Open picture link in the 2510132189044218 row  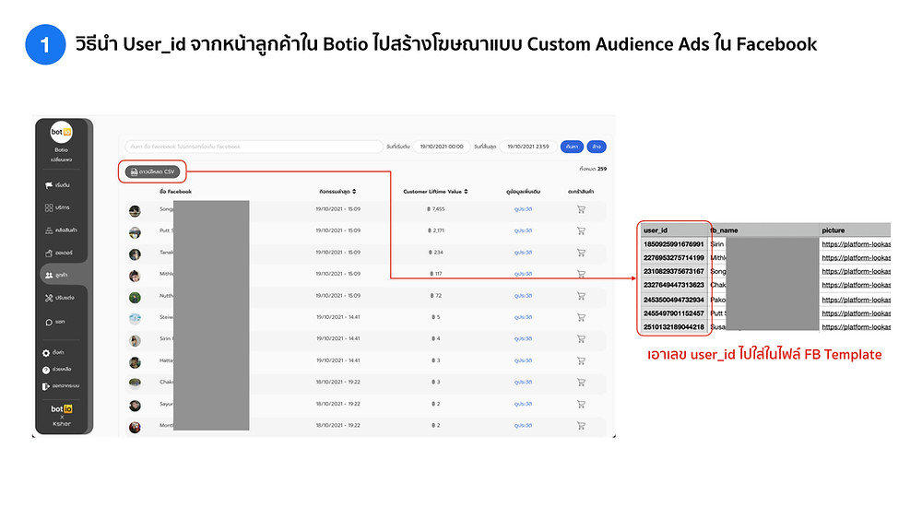click(857, 327)
